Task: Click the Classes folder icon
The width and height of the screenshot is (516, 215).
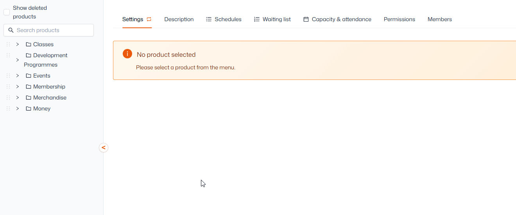Action: [x=29, y=44]
